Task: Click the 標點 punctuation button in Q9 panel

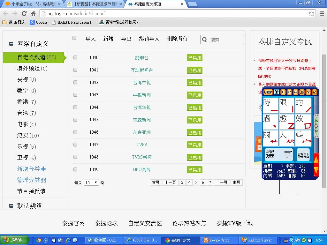Action: point(303,155)
